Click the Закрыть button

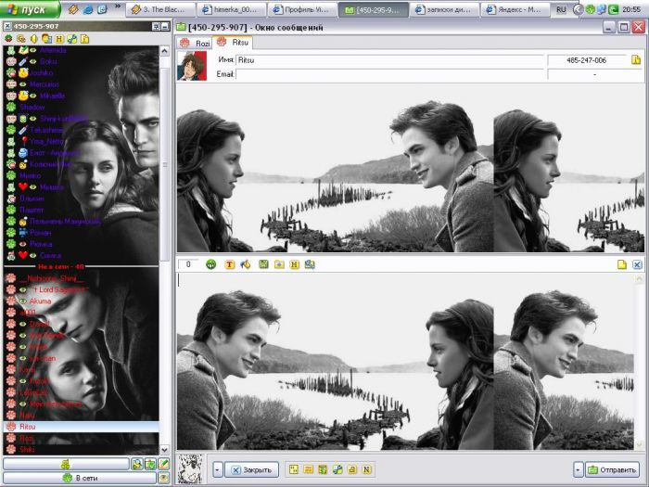click(x=252, y=469)
